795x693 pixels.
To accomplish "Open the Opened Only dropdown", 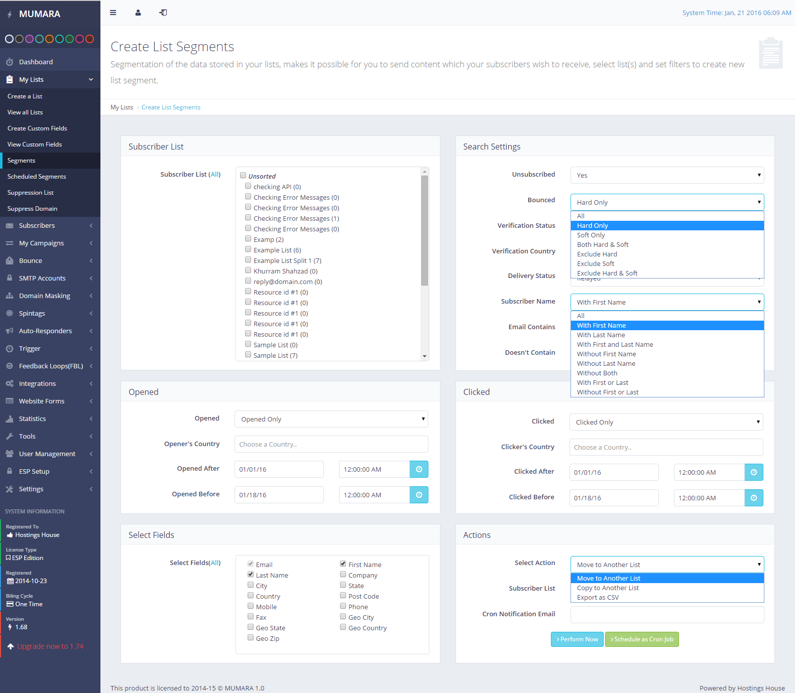I will (331, 419).
